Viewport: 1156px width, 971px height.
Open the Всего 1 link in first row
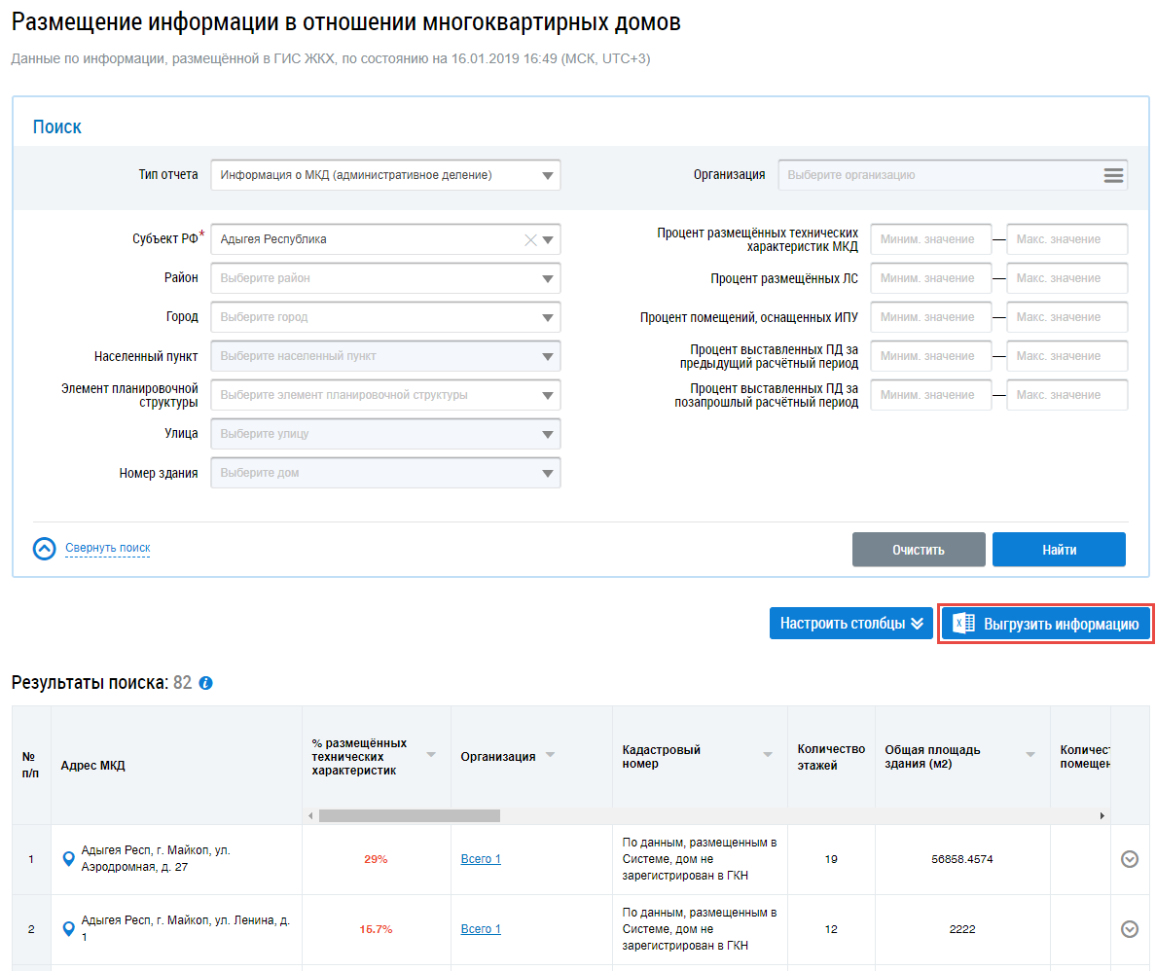[x=481, y=859]
